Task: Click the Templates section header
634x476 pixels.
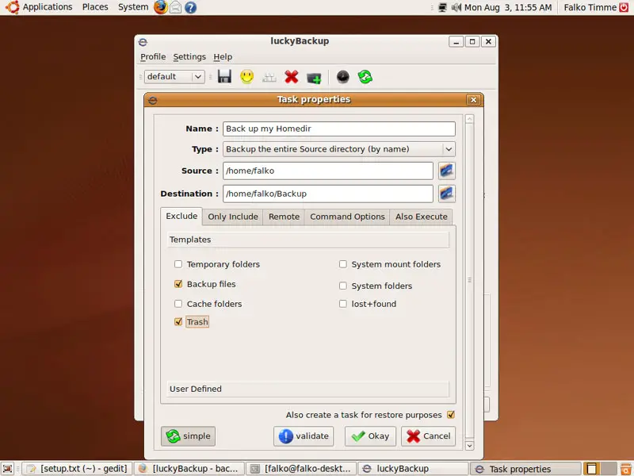Action: pyautogui.click(x=307, y=240)
